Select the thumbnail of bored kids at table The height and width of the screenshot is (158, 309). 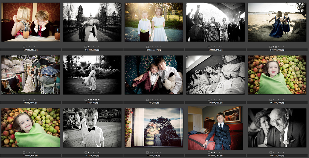coord(31,22)
